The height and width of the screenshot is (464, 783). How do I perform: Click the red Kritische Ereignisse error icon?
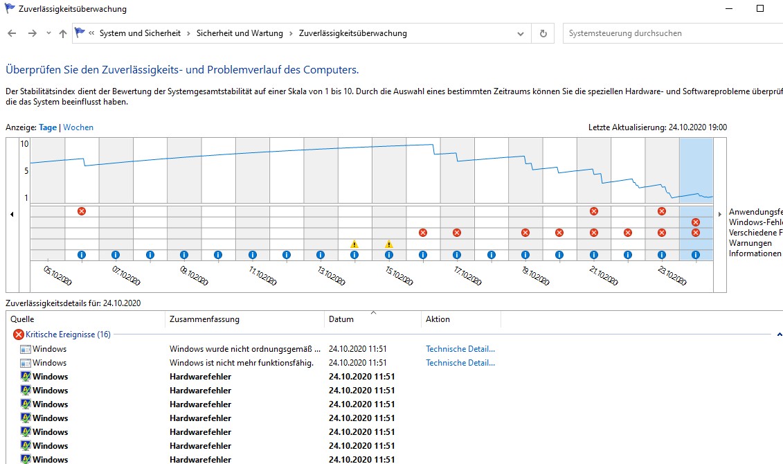19,334
